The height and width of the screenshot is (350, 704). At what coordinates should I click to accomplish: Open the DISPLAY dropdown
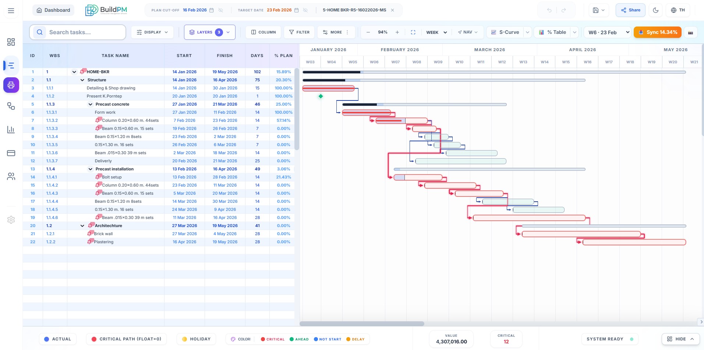152,32
